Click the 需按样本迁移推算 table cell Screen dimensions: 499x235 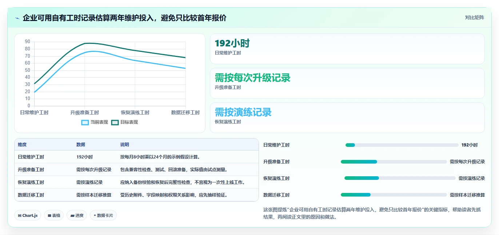point(94,195)
